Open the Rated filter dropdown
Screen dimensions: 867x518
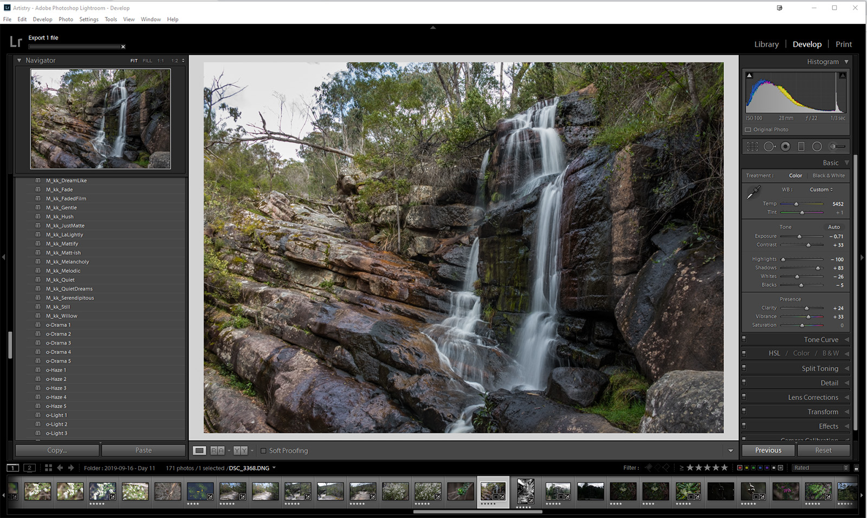click(x=821, y=468)
